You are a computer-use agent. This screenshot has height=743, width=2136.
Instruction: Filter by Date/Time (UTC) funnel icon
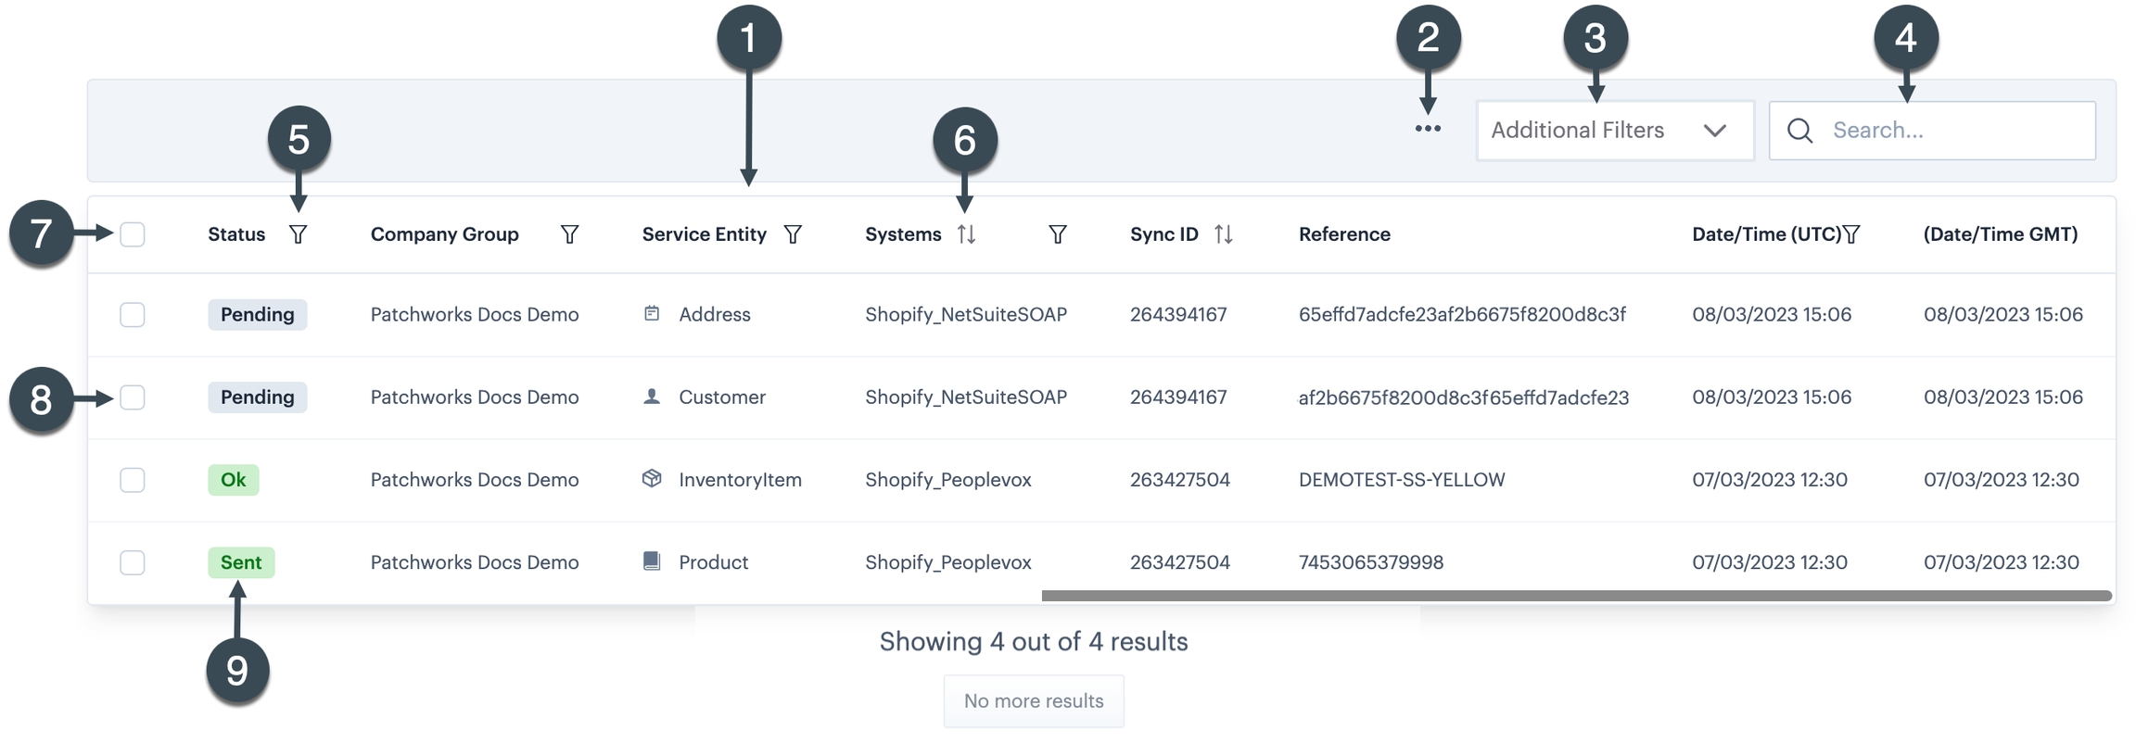pyautogui.click(x=1851, y=234)
